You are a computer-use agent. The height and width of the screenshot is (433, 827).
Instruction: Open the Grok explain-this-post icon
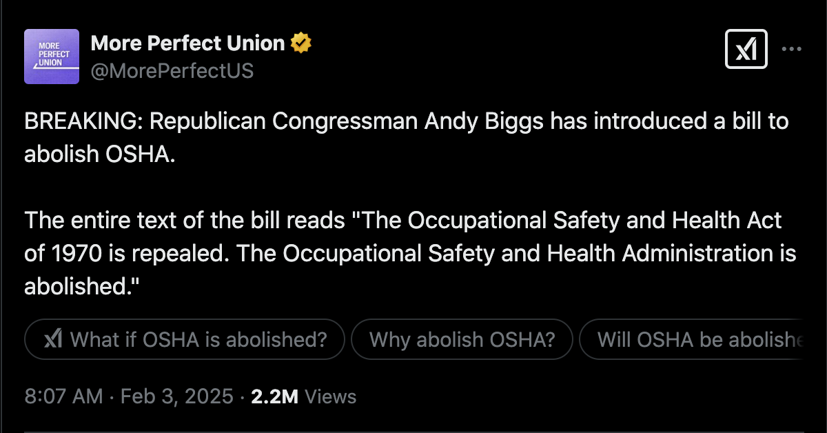746,49
